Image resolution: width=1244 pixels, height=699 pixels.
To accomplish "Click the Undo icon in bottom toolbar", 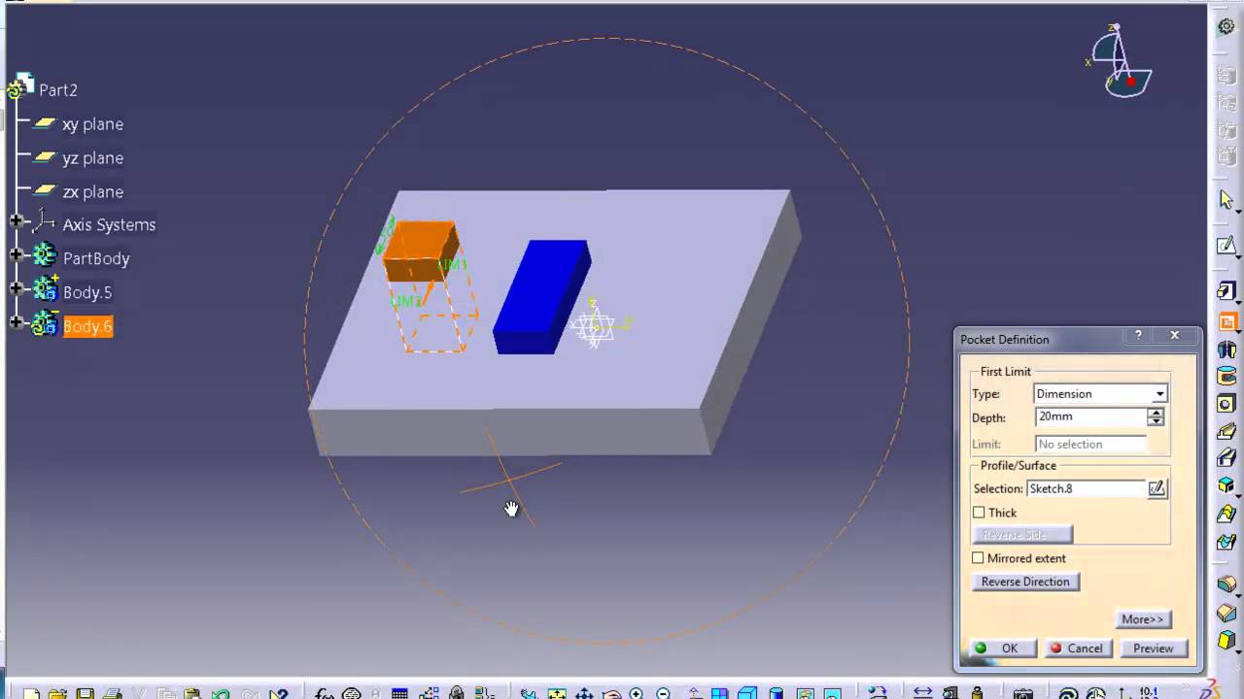I will click(x=221, y=693).
